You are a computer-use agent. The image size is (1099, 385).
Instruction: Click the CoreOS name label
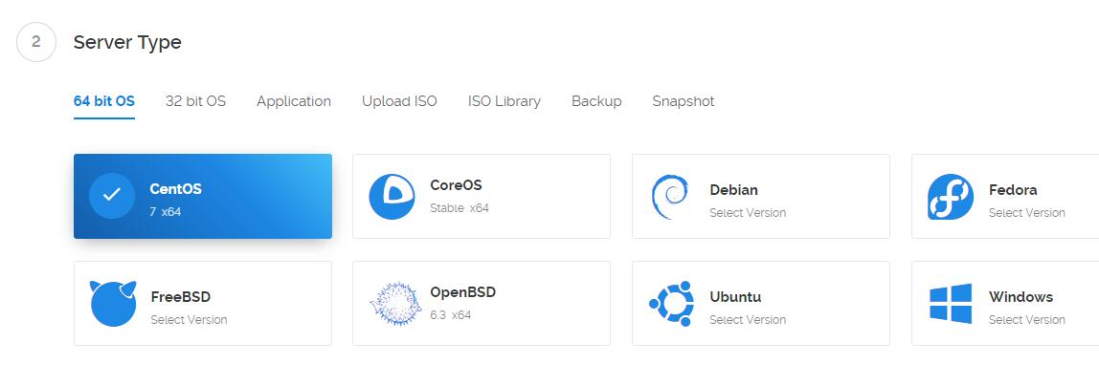click(457, 186)
